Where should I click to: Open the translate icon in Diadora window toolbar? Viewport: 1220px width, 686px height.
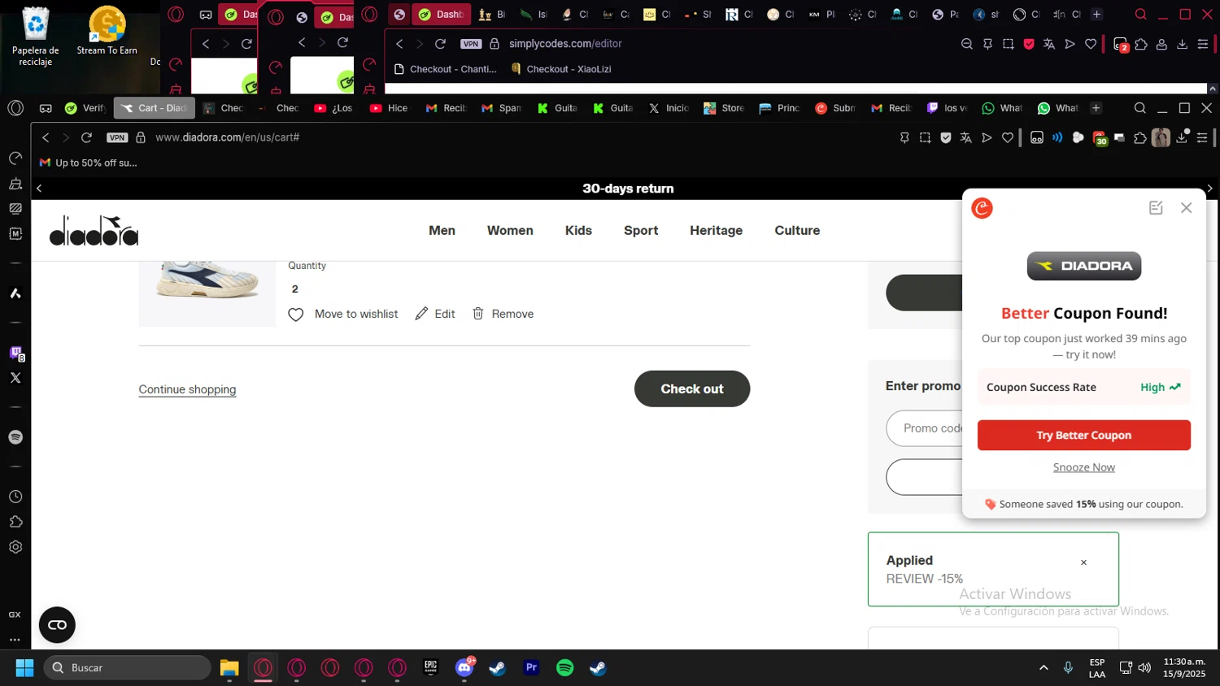click(966, 138)
